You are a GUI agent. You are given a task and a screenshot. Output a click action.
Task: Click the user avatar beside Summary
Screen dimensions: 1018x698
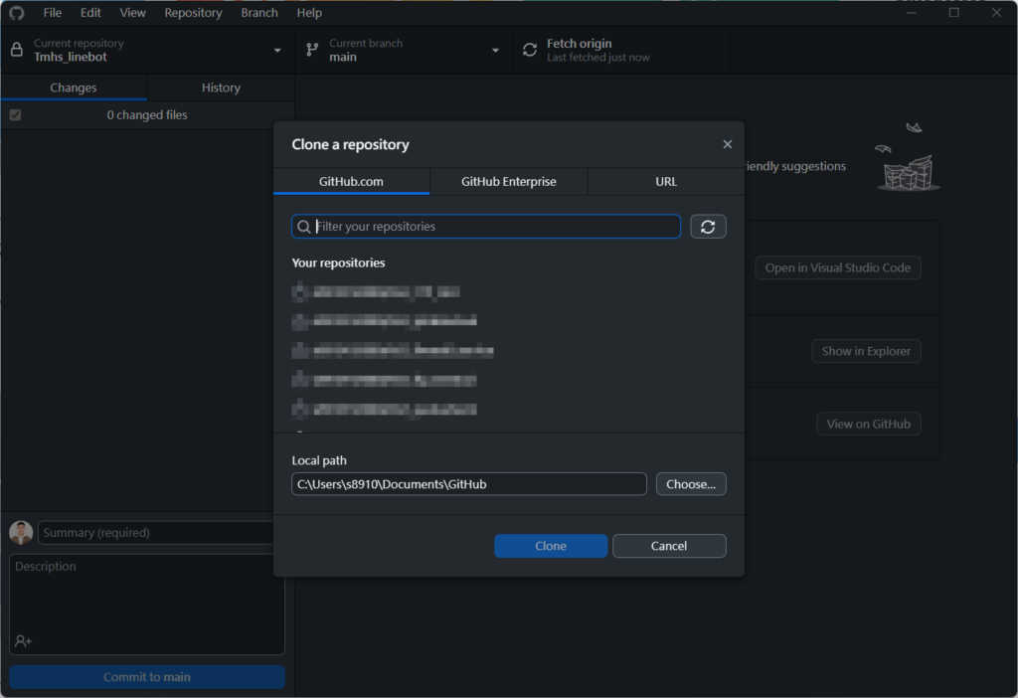tap(21, 533)
